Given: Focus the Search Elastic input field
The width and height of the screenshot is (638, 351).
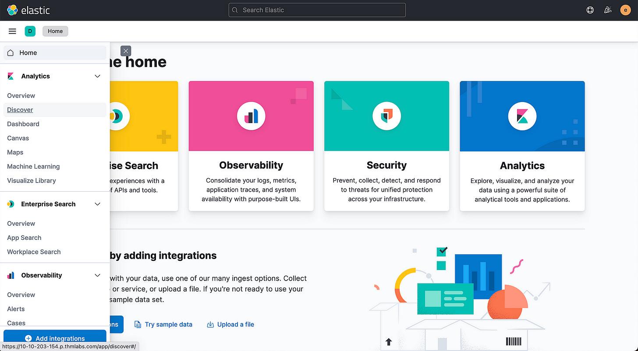Looking at the screenshot, I should [x=317, y=10].
